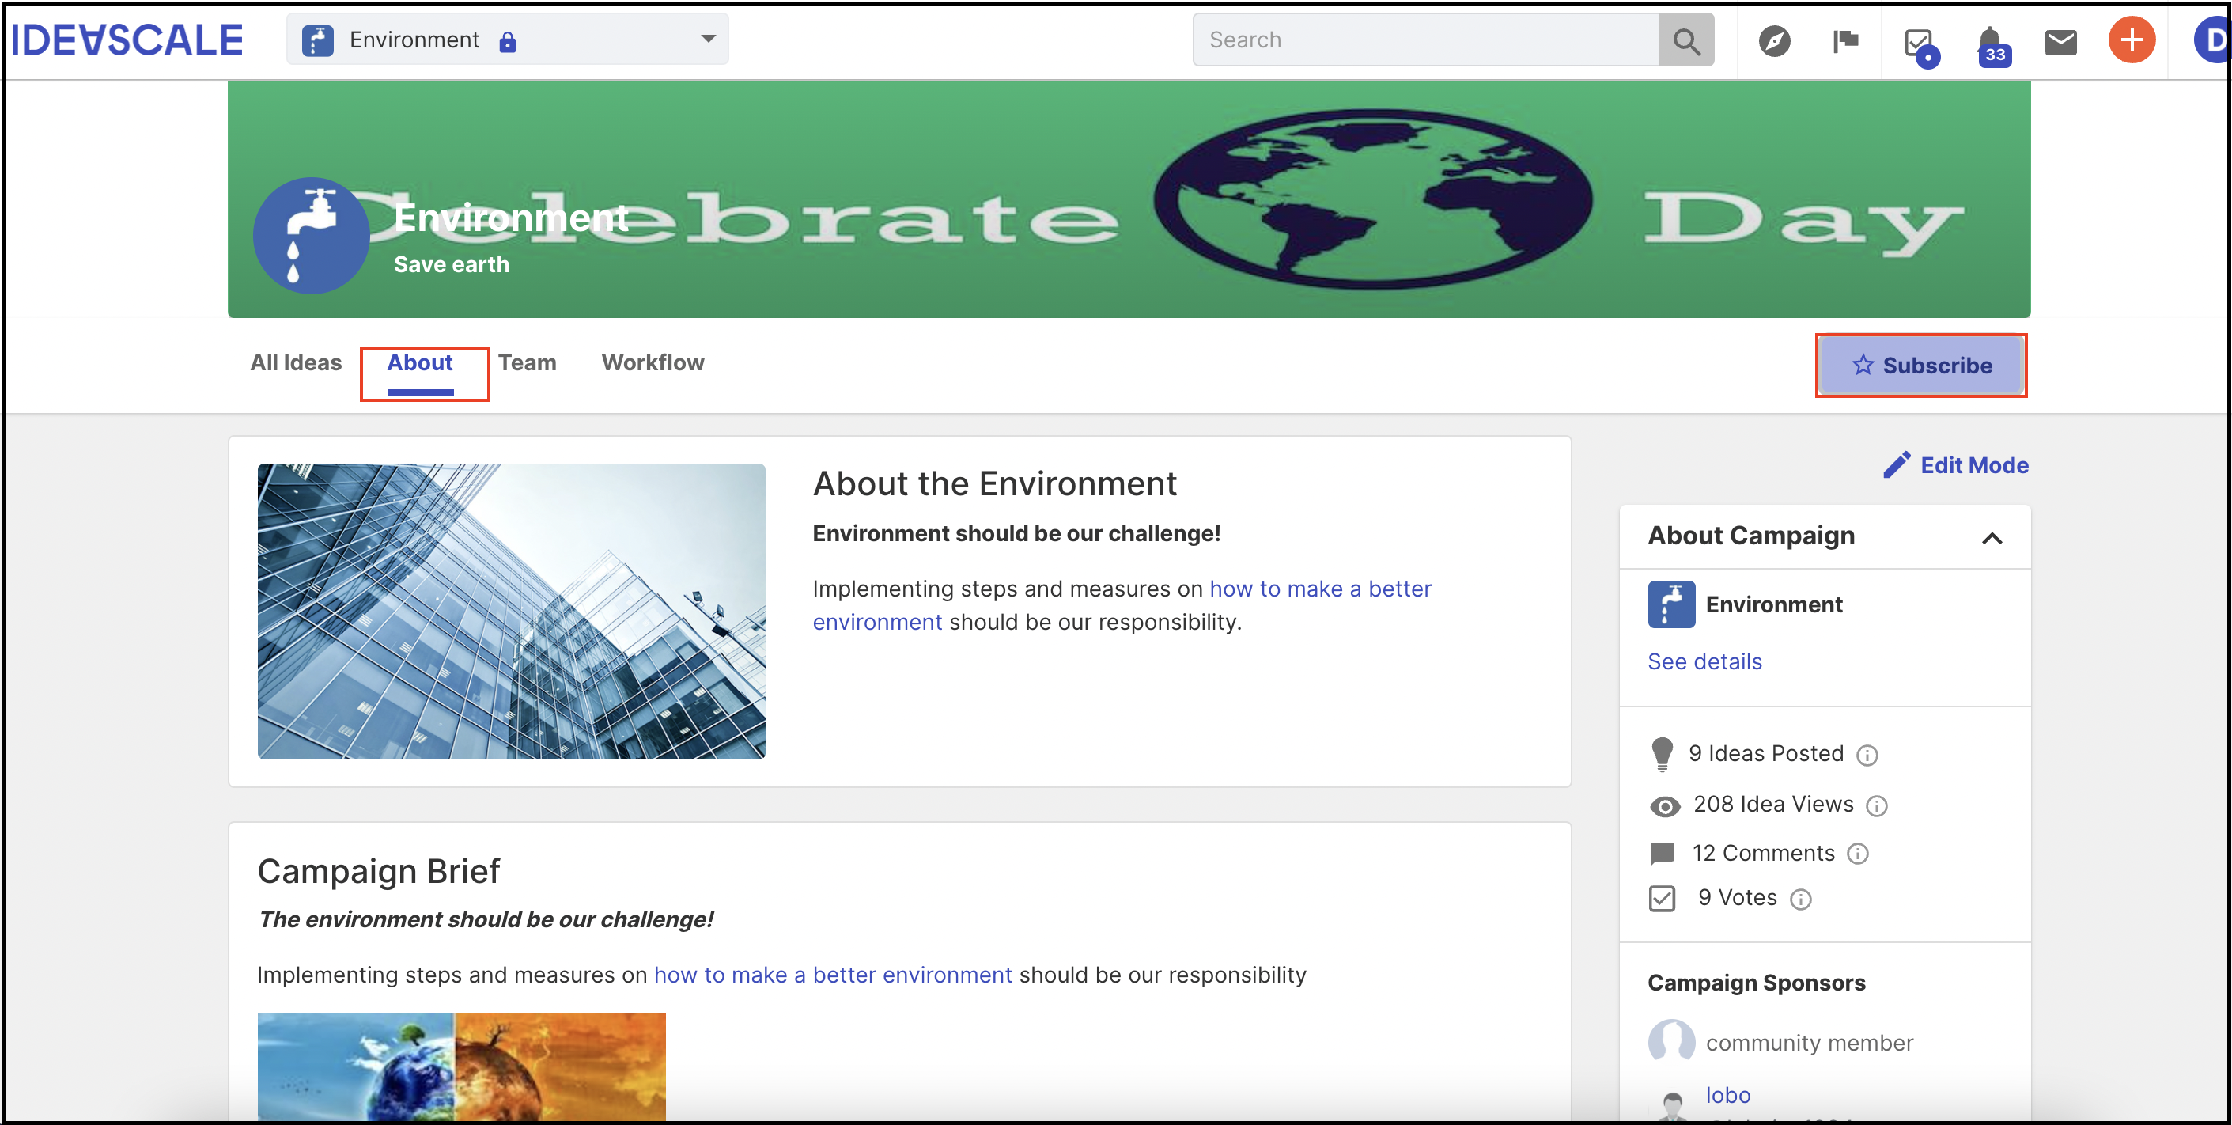Click the lightbulb Ideas Posted icon
Screen dimensions: 2232x1125
(x=1662, y=754)
